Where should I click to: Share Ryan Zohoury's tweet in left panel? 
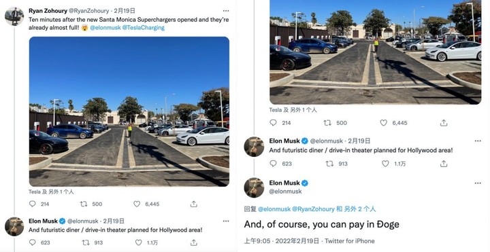(x=194, y=204)
